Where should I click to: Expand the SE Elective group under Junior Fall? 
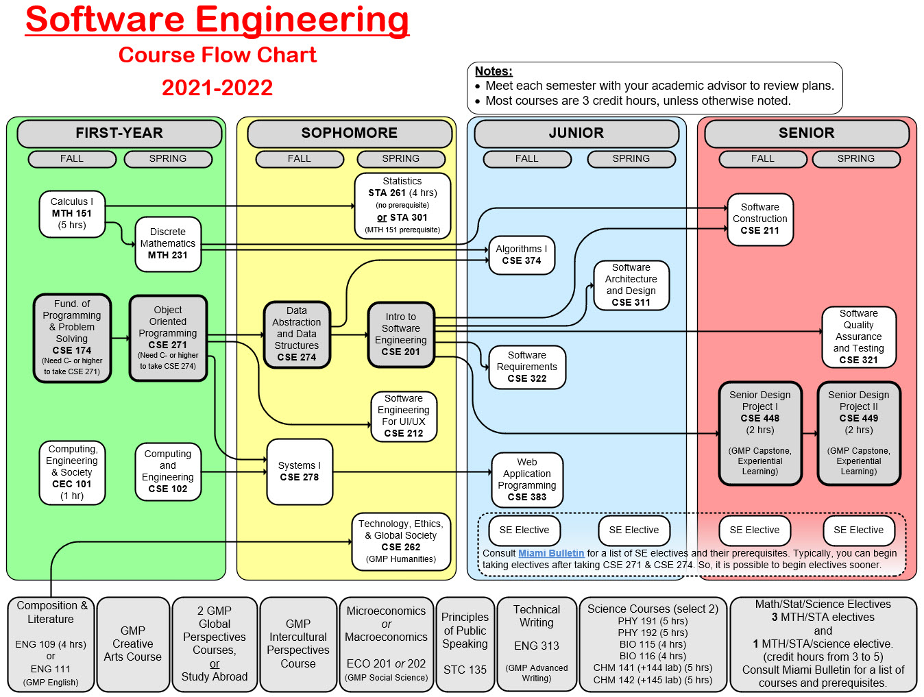[x=524, y=530]
